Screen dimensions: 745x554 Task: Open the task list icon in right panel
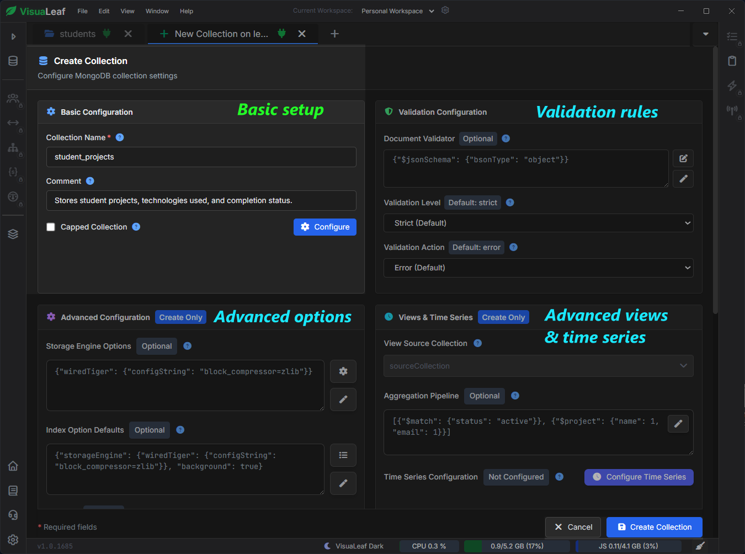pos(732,36)
